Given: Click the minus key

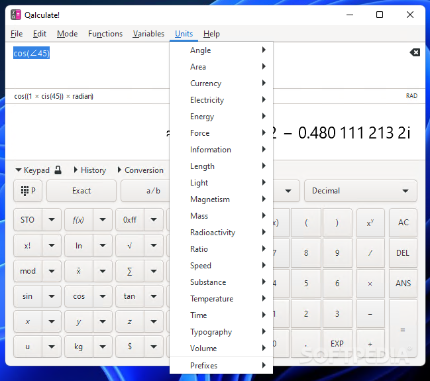Looking at the screenshot, I should pos(370,314).
